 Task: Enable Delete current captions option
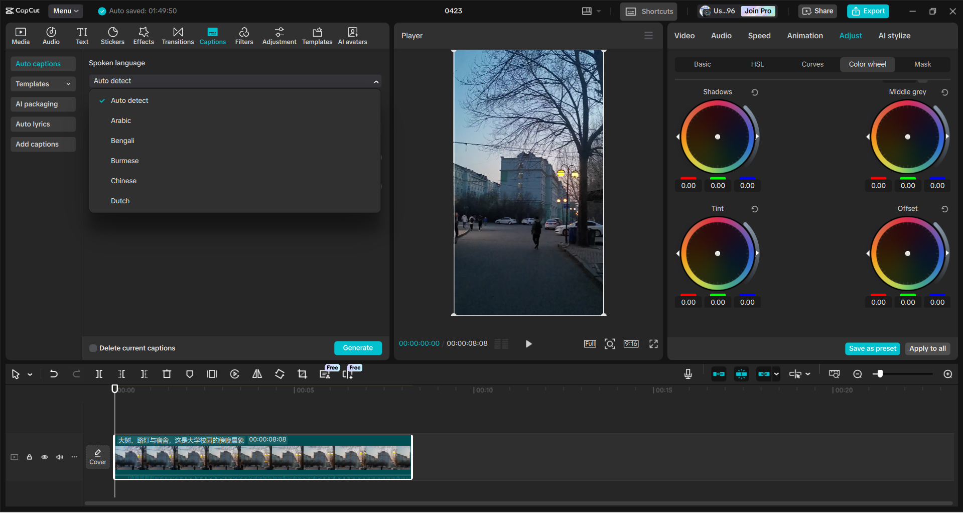click(93, 348)
